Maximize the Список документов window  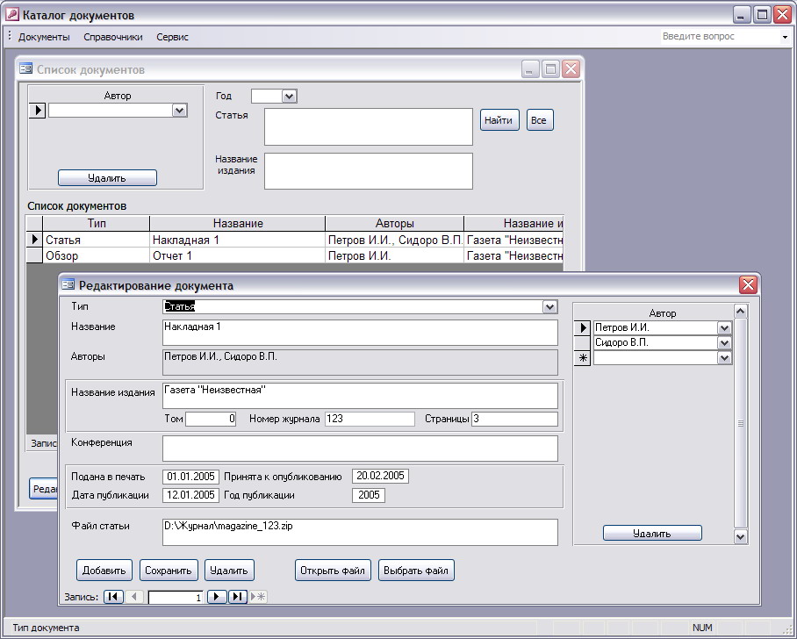coord(550,68)
